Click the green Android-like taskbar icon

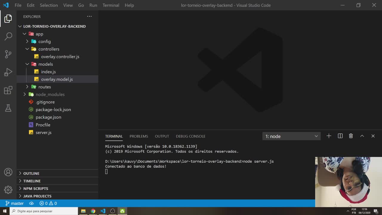122,211
